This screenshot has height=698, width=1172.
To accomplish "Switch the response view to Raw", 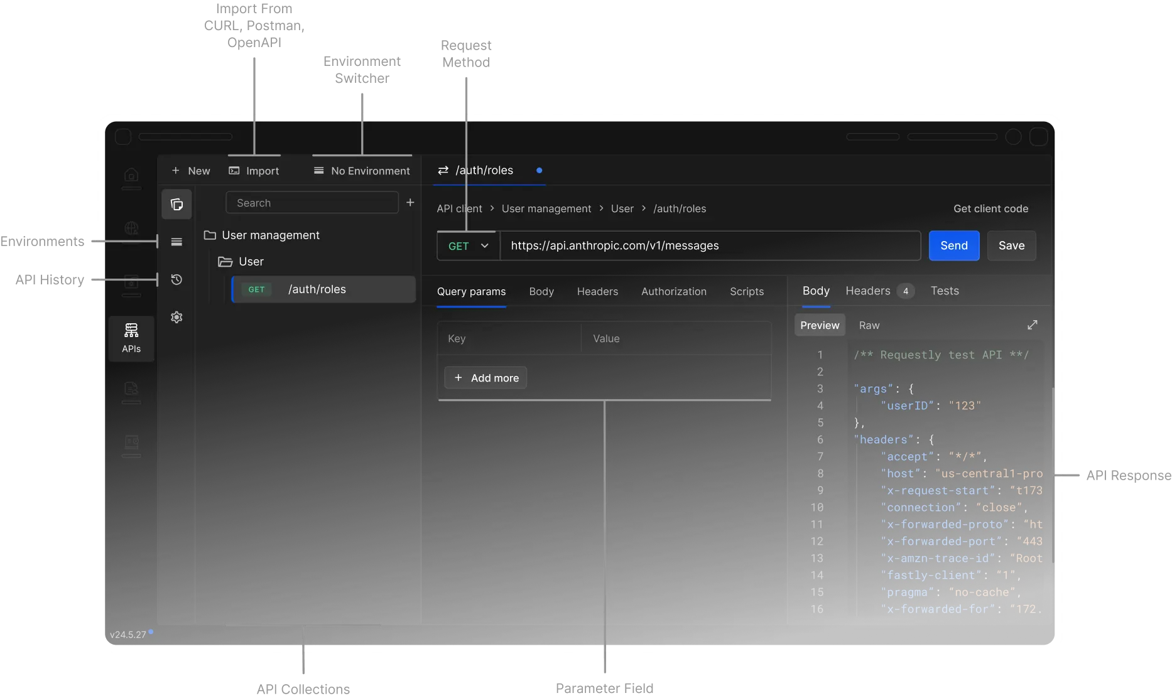I will click(869, 325).
